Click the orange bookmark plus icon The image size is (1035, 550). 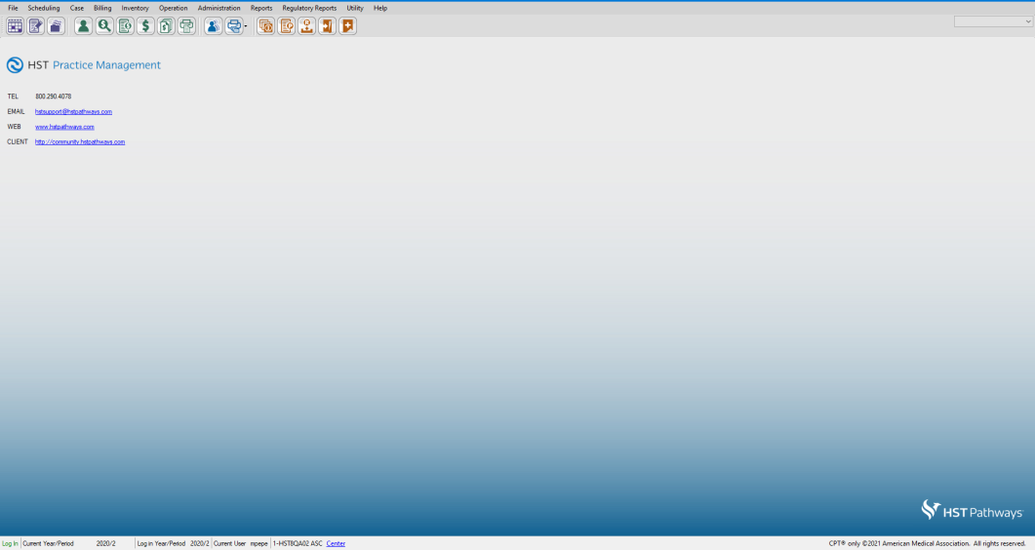click(347, 26)
